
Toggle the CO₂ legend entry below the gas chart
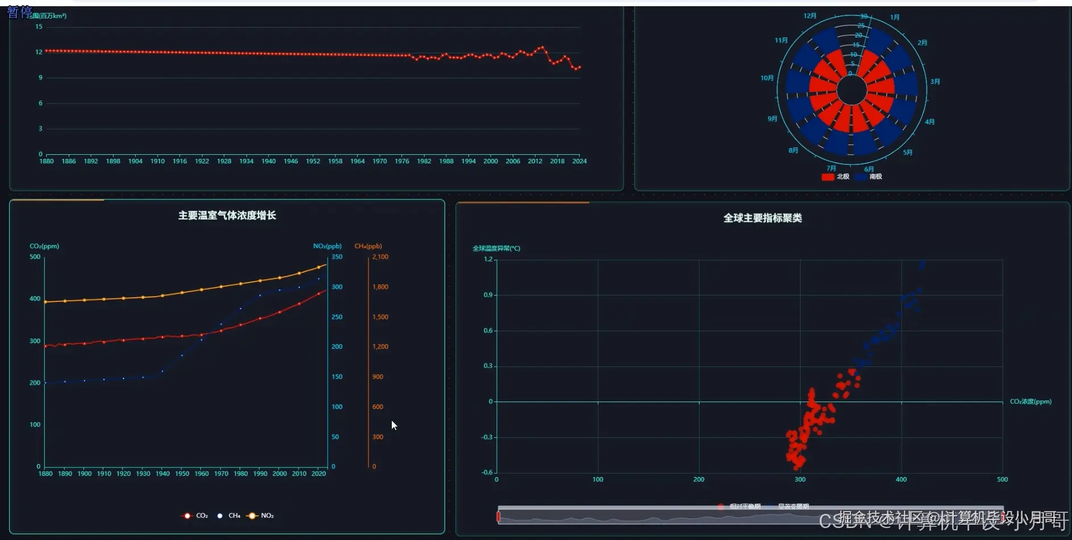click(x=194, y=516)
